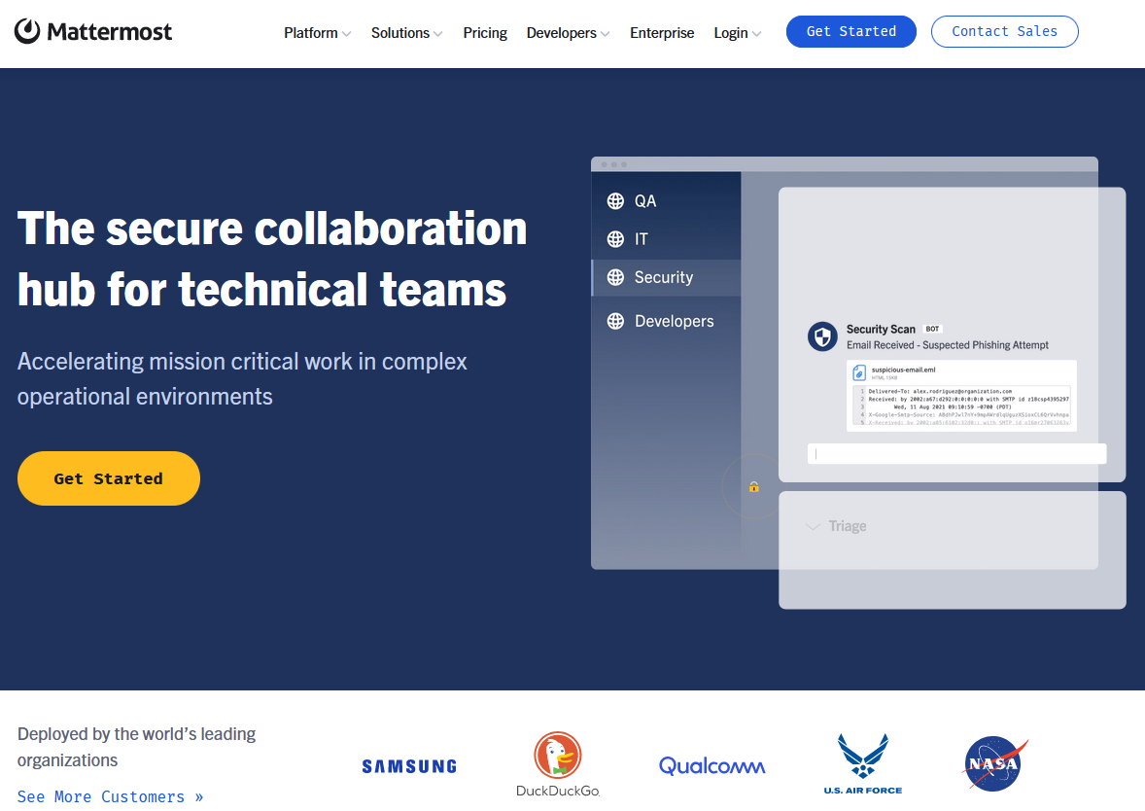This screenshot has height=811, width=1145.
Task: Select the QA channel in sidebar
Action: coord(666,201)
